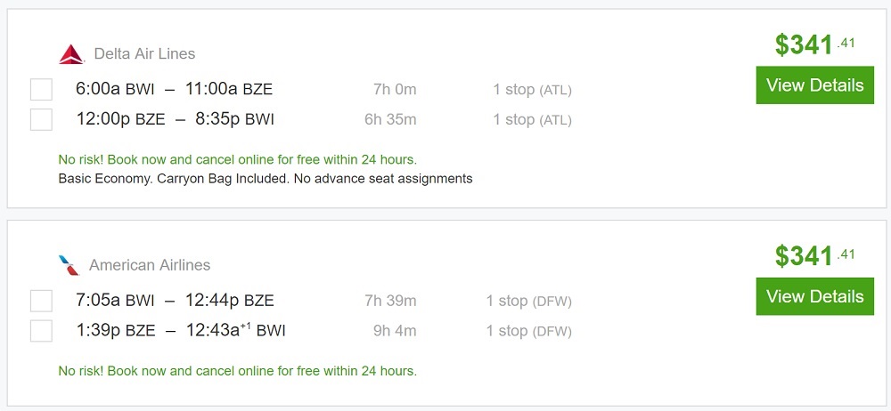
Task: Click the Delta free cancellation notice
Action: click(x=237, y=160)
